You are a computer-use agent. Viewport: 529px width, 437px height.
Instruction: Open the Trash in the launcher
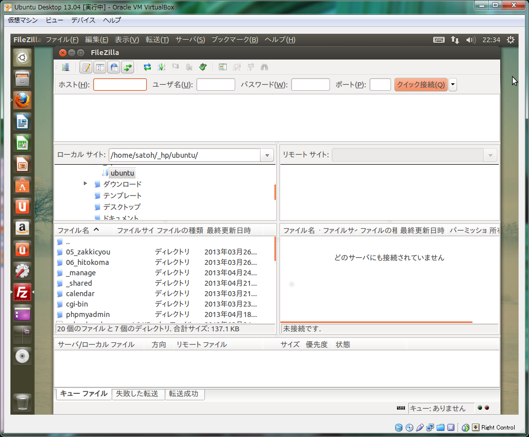pos(22,402)
